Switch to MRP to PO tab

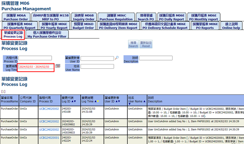click(51, 17)
